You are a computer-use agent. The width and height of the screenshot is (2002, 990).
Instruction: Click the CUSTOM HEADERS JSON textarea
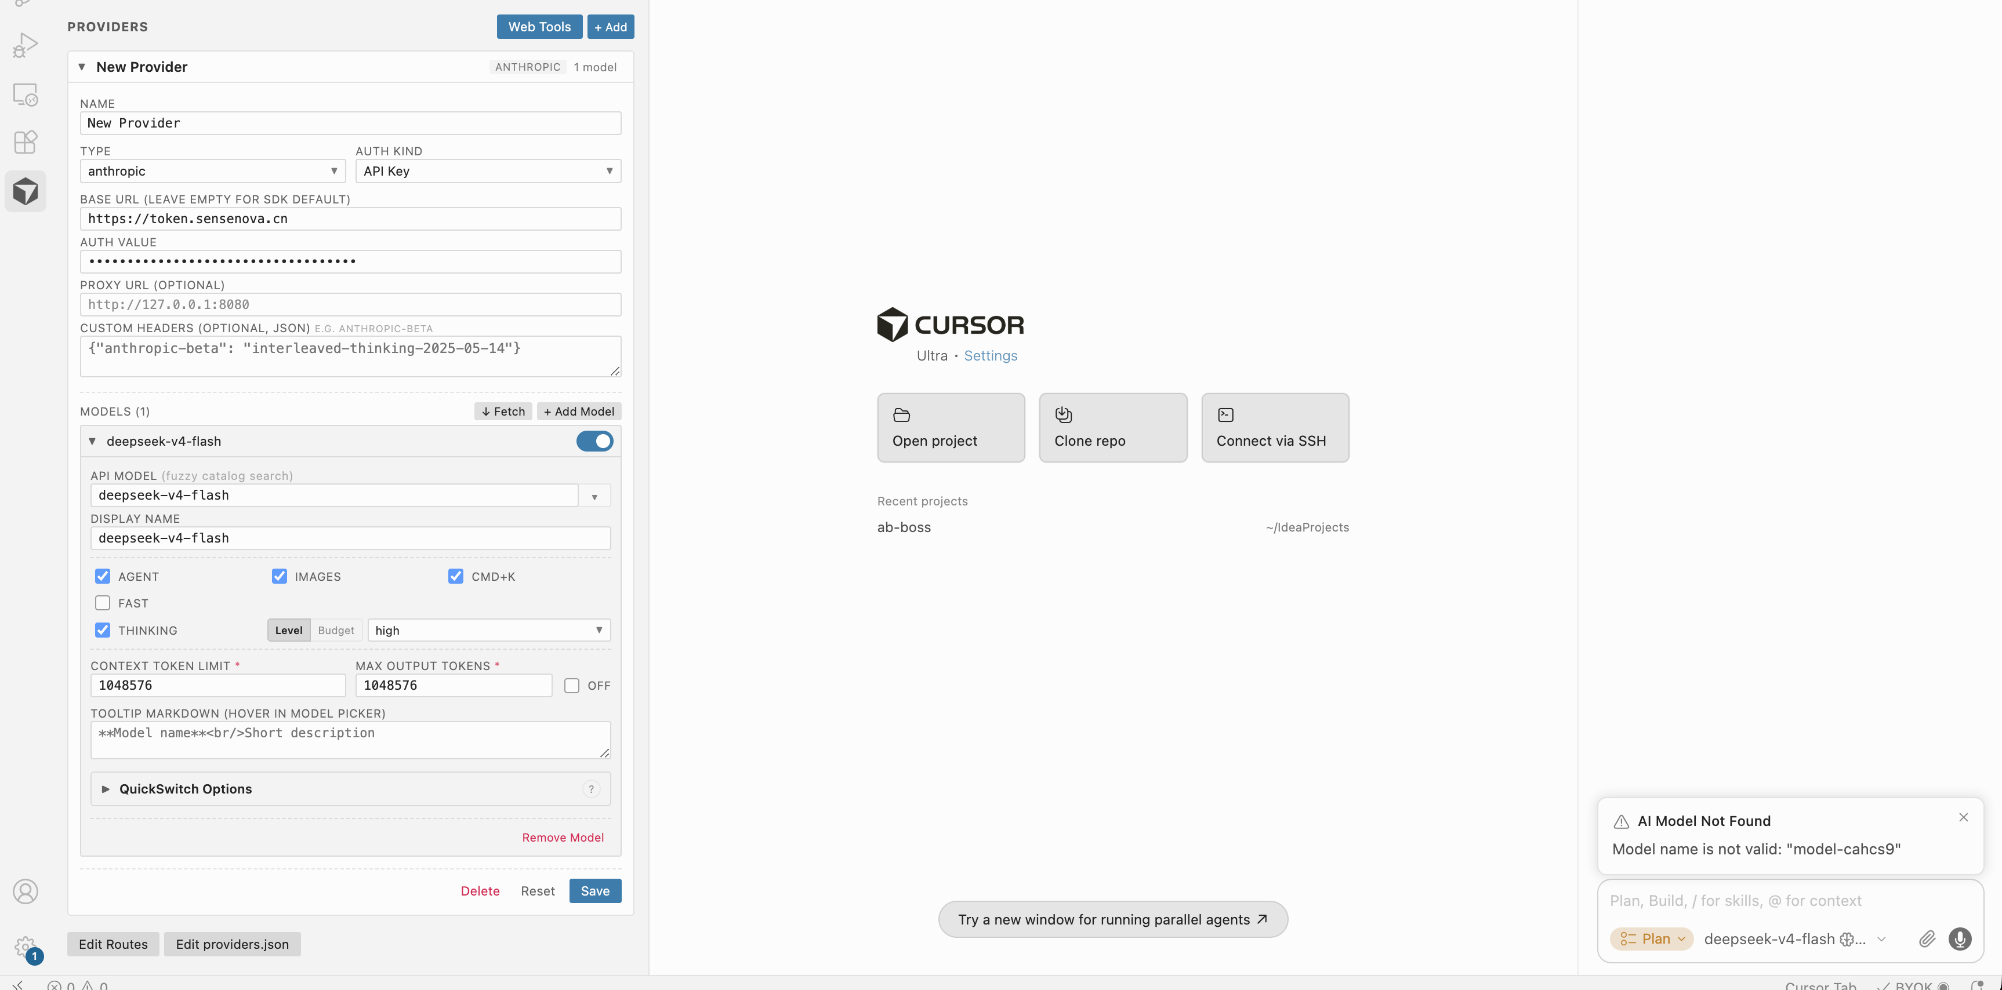tap(350, 356)
